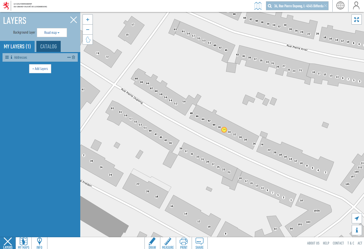Expand Addresses layer options menu
Image resolution: width=364 pixels, height=249 pixels.
coord(69,57)
